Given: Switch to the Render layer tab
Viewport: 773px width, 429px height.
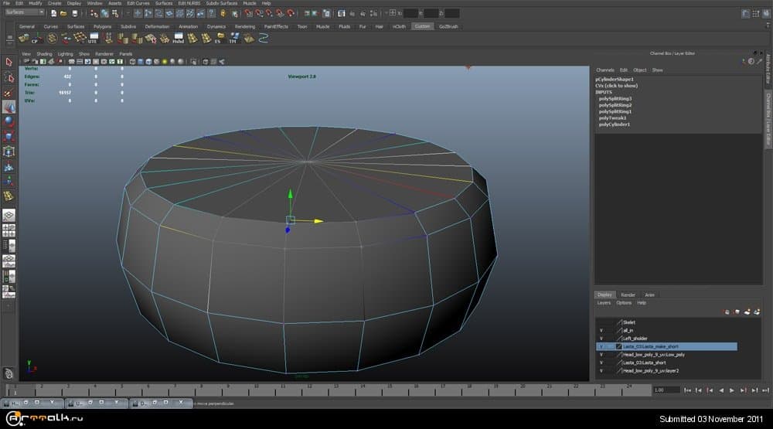Looking at the screenshot, I should point(628,295).
